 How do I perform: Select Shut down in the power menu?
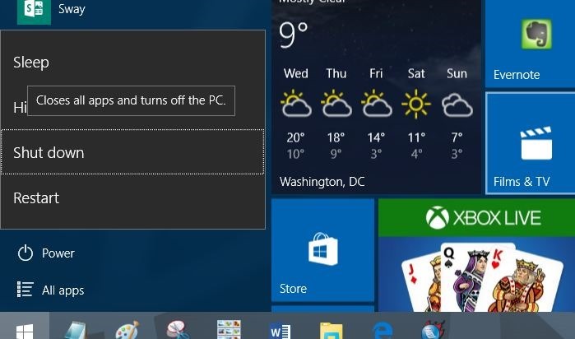[x=132, y=152]
